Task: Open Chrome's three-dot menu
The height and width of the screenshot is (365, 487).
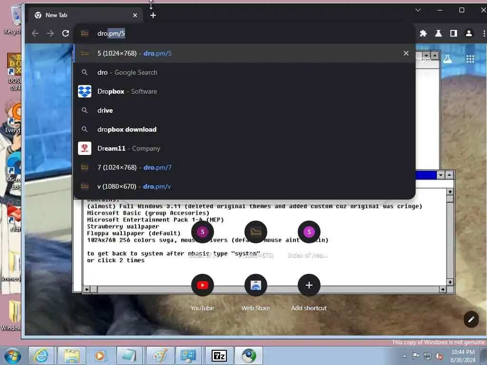Action: (484, 33)
